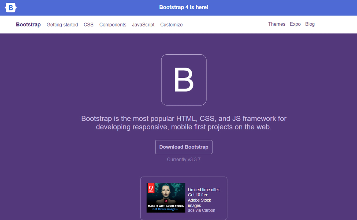Click the Adobe Stock ad thumbnail image
357x220 pixels.
[166, 195]
